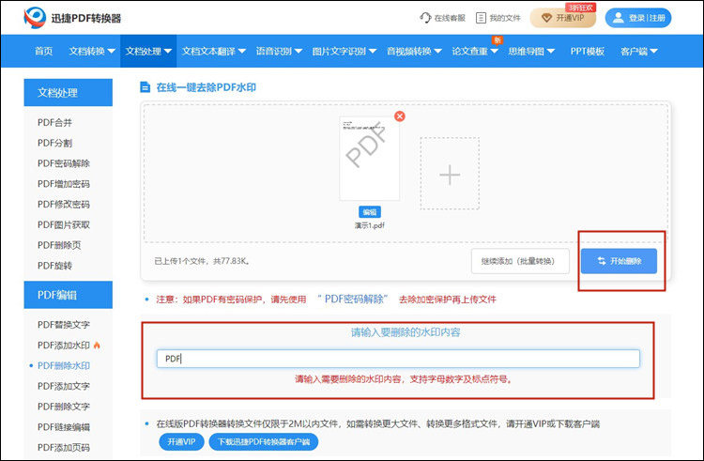Select PDF合并 in the sidebar
Viewport: 704px width, 461px height.
54,123
